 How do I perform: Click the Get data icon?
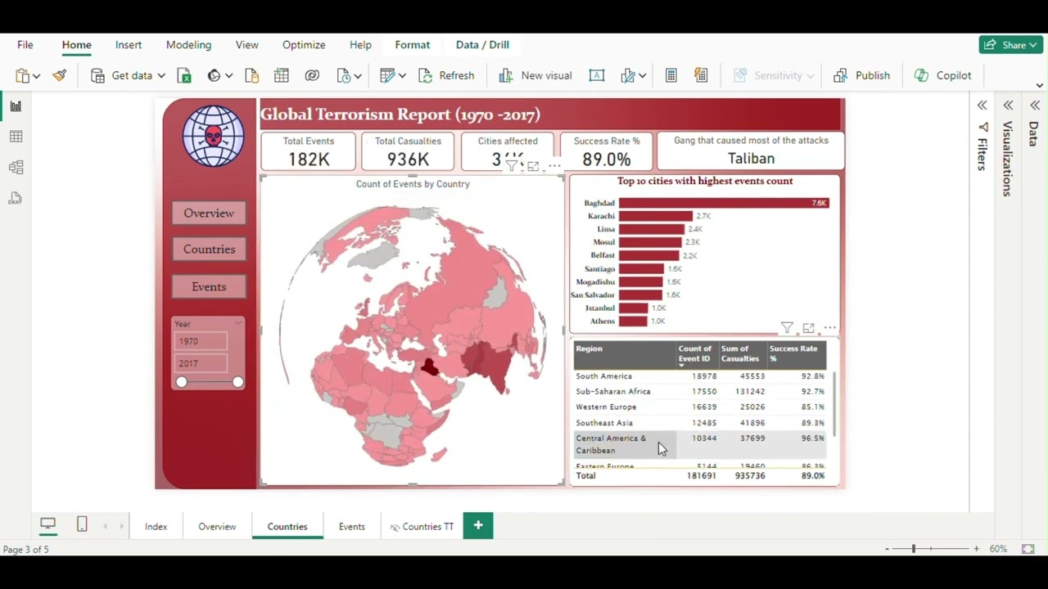[x=97, y=75]
